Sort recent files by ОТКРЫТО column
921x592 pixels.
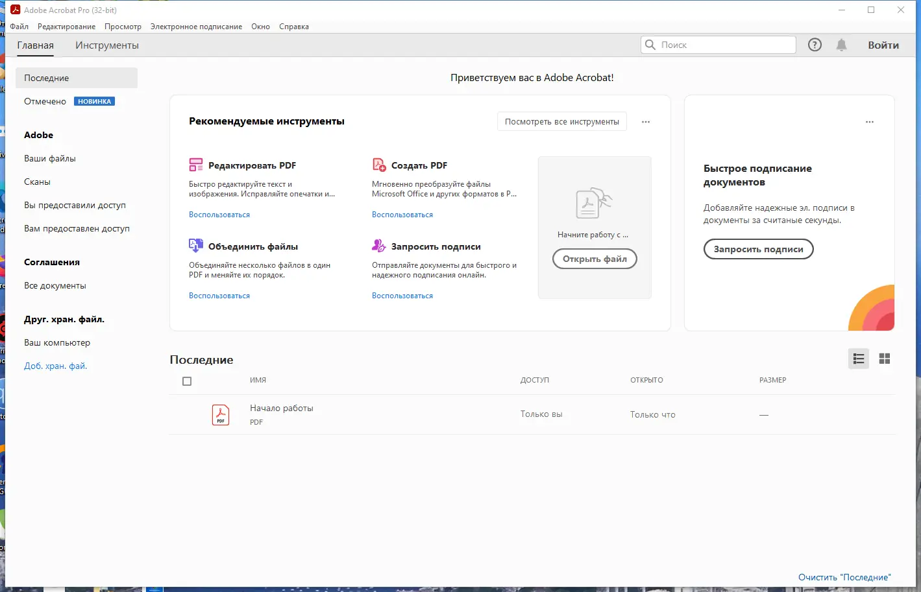pos(646,380)
